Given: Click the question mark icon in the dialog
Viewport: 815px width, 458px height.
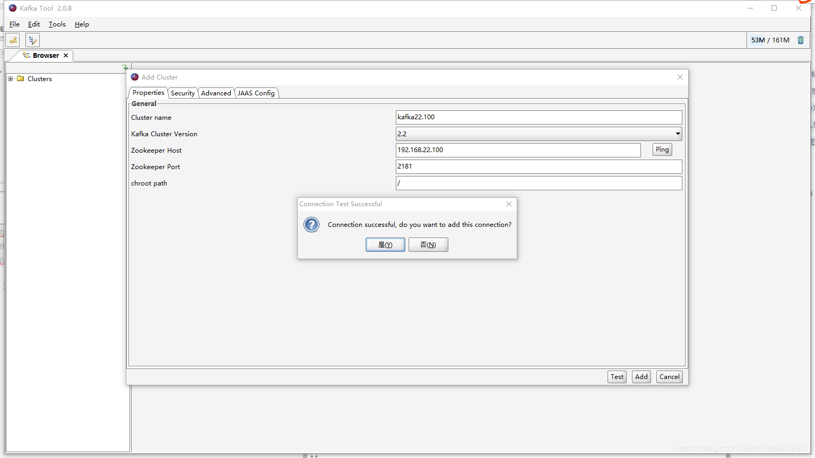Looking at the screenshot, I should [311, 225].
